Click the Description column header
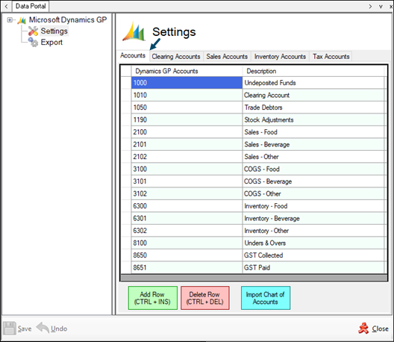This screenshot has width=394, height=342. pos(313,71)
